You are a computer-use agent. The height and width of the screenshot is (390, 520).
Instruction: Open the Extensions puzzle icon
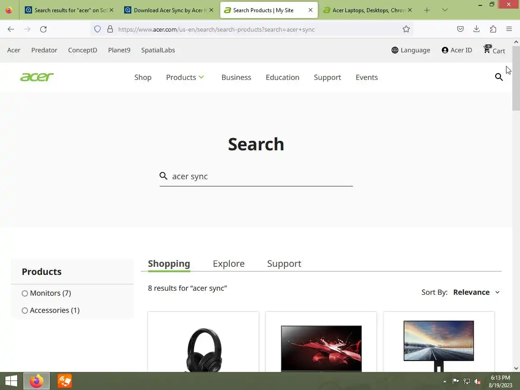[x=493, y=29]
